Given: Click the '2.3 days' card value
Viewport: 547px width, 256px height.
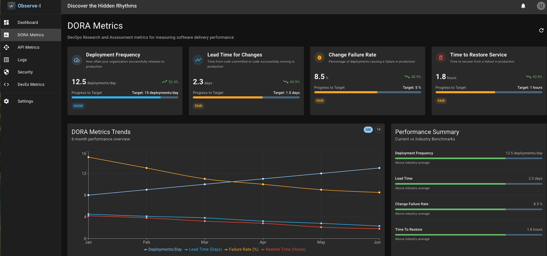Looking at the screenshot, I should 202,82.
